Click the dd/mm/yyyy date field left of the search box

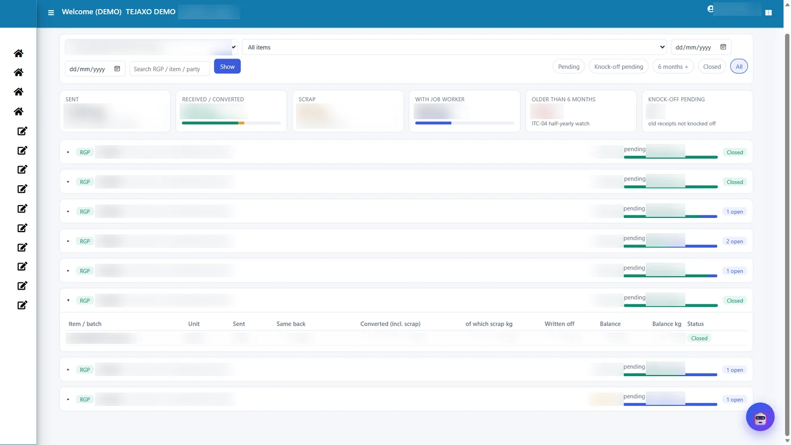coord(95,69)
